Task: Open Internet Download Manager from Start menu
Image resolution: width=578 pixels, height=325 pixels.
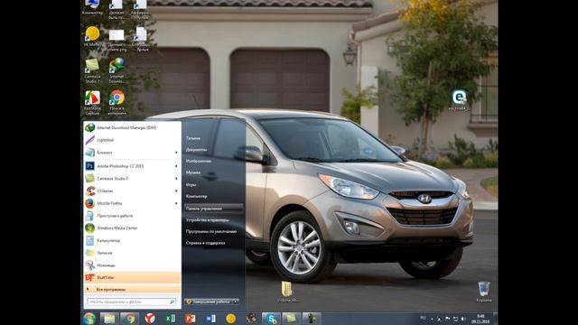Action: (133, 127)
